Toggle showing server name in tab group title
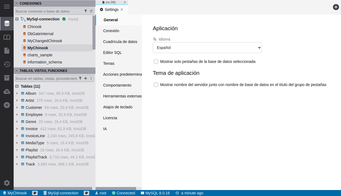 156,85
